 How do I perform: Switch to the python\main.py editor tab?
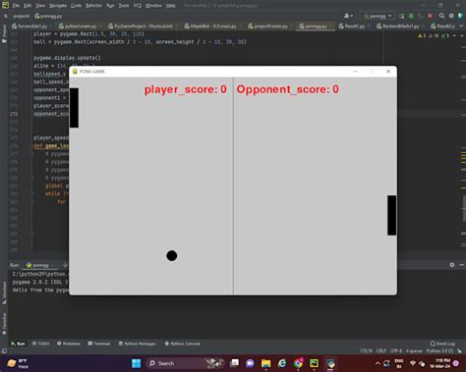78,26
